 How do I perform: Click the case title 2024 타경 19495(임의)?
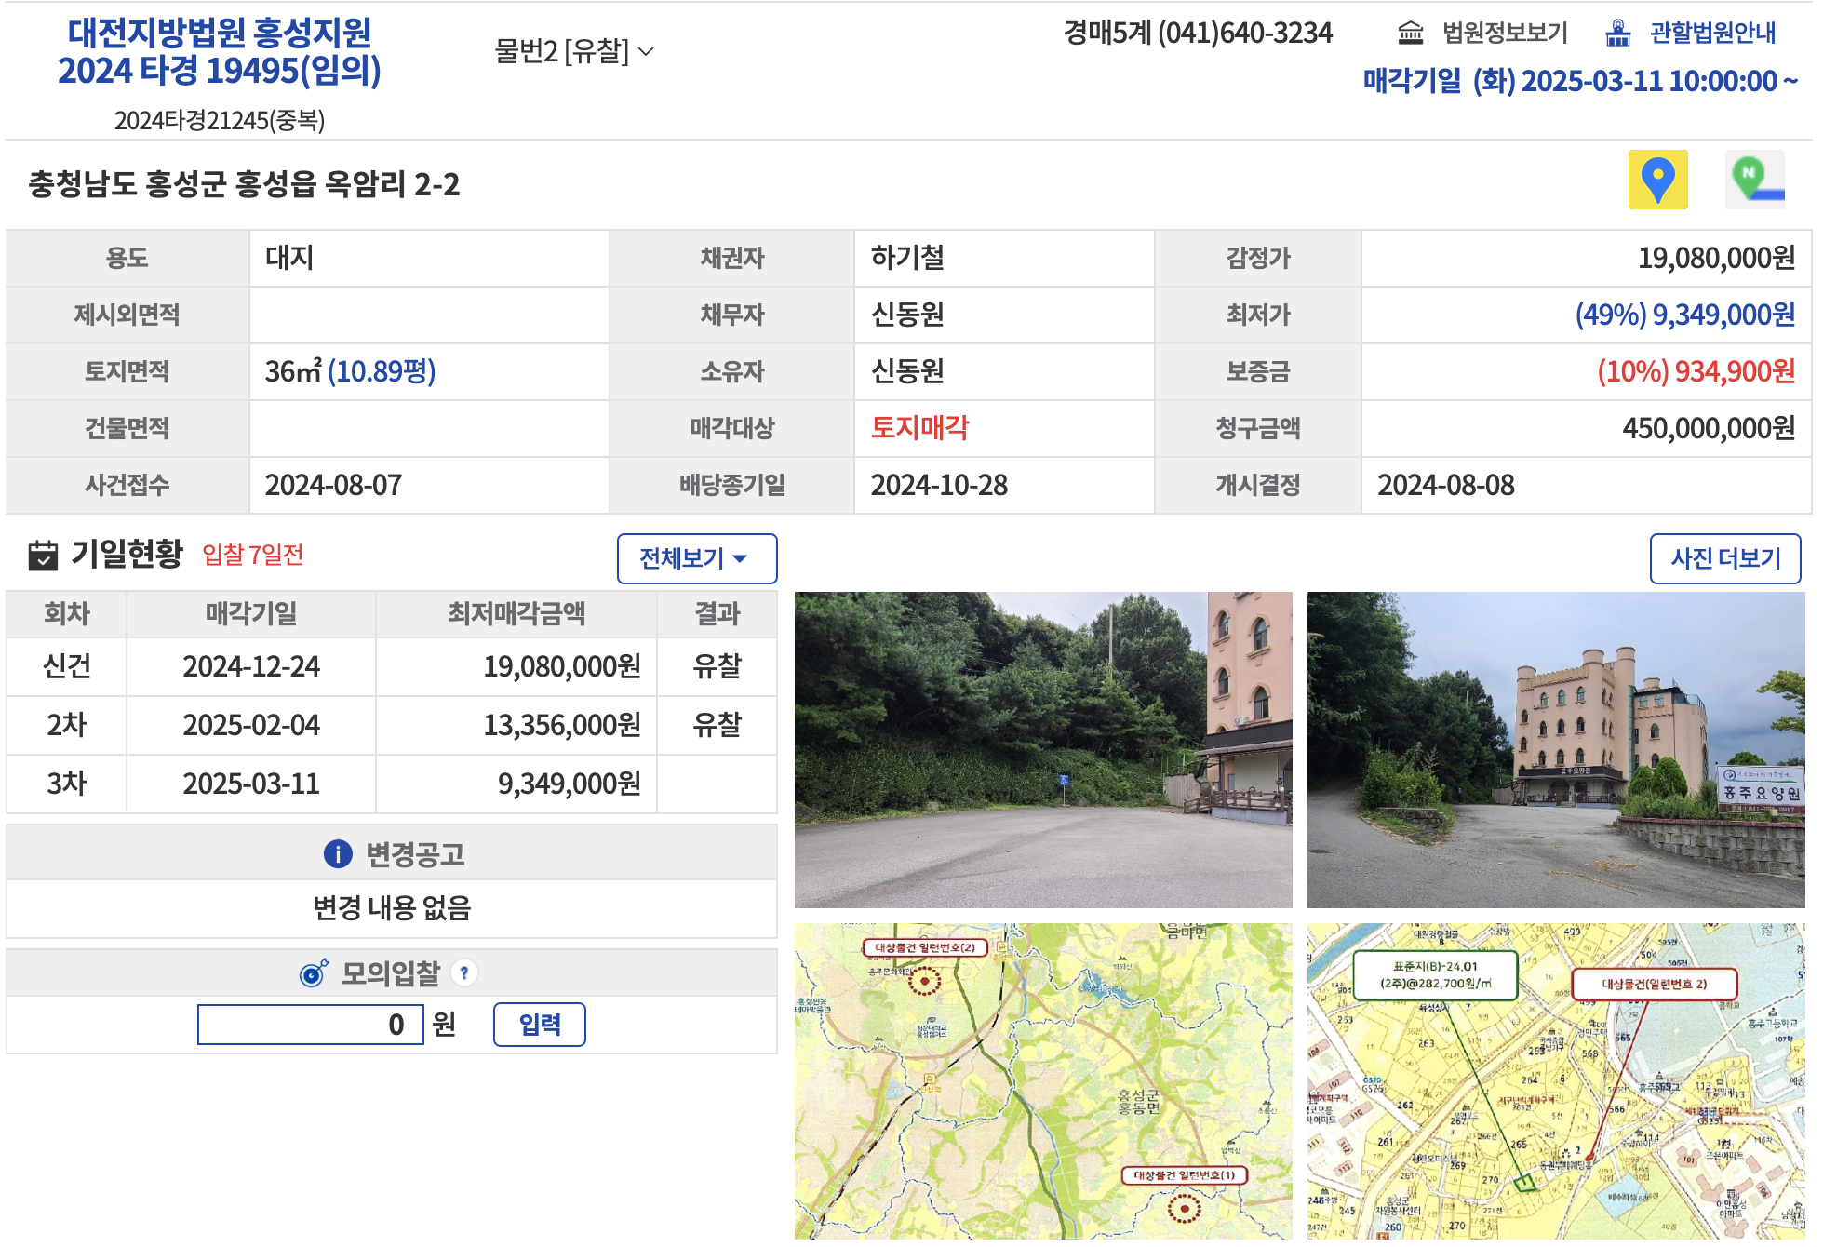pyautogui.click(x=220, y=70)
